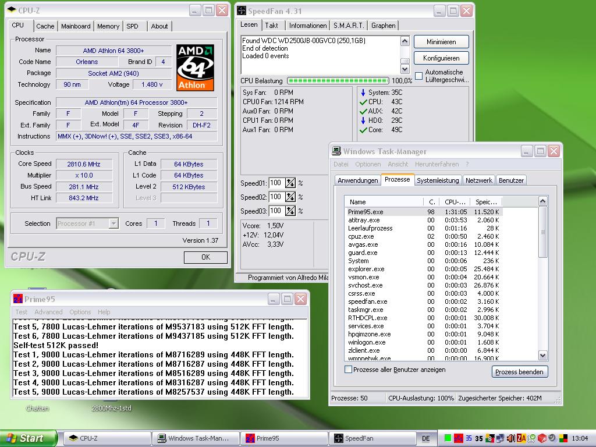Click the four-colored squares tray icon
The height and width of the screenshot is (447, 596).
click(x=563, y=438)
